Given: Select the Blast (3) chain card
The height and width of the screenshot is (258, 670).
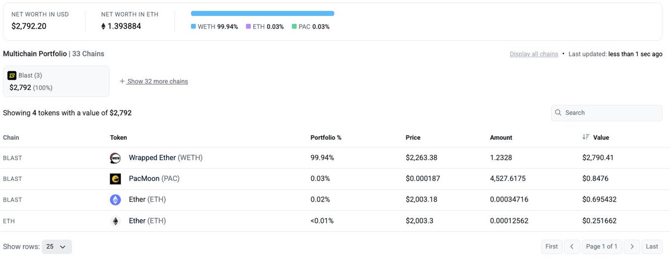Looking at the screenshot, I should (x=56, y=81).
